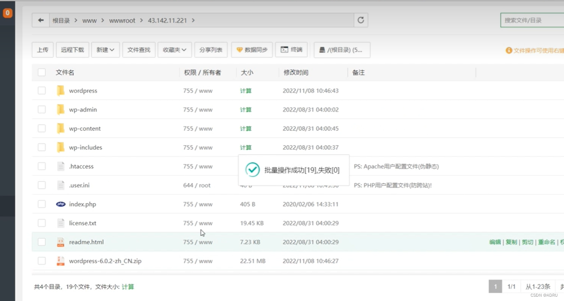Image resolution: width=564 pixels, height=301 pixels.
Task: Click the PS: Apache用户配置文件 remark
Action: (397, 166)
